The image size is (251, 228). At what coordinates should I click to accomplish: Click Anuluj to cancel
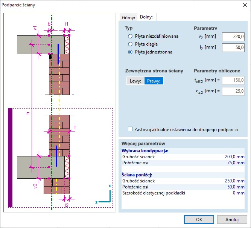(232, 219)
